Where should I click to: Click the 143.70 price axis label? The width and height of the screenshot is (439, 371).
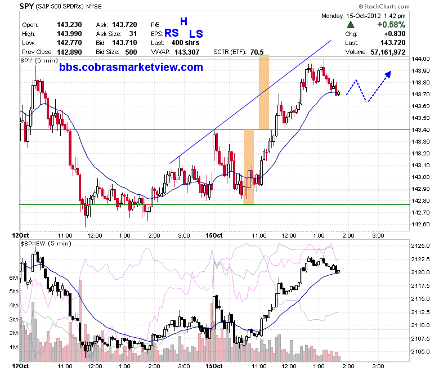click(420, 95)
